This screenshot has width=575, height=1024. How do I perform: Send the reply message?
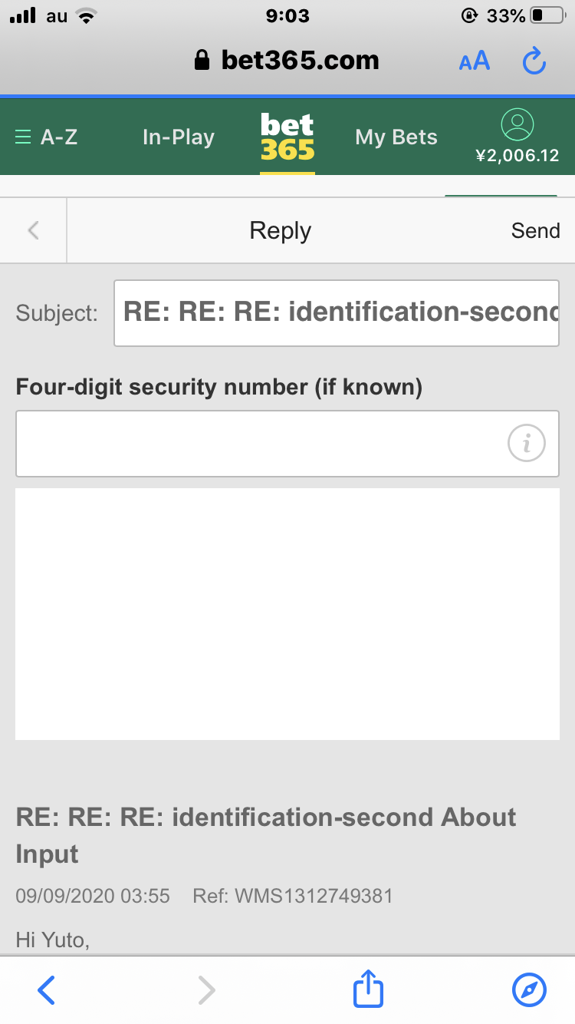(535, 230)
